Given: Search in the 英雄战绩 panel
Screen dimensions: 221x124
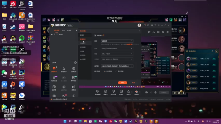Looking at the screenshot, I should [212, 51].
